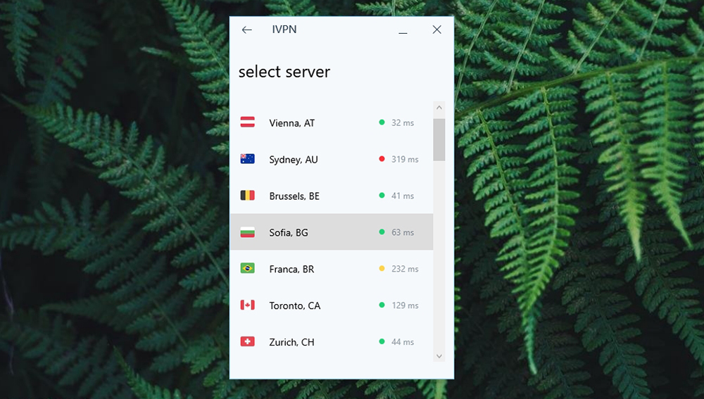Click the 41 ms latency value

pos(403,196)
